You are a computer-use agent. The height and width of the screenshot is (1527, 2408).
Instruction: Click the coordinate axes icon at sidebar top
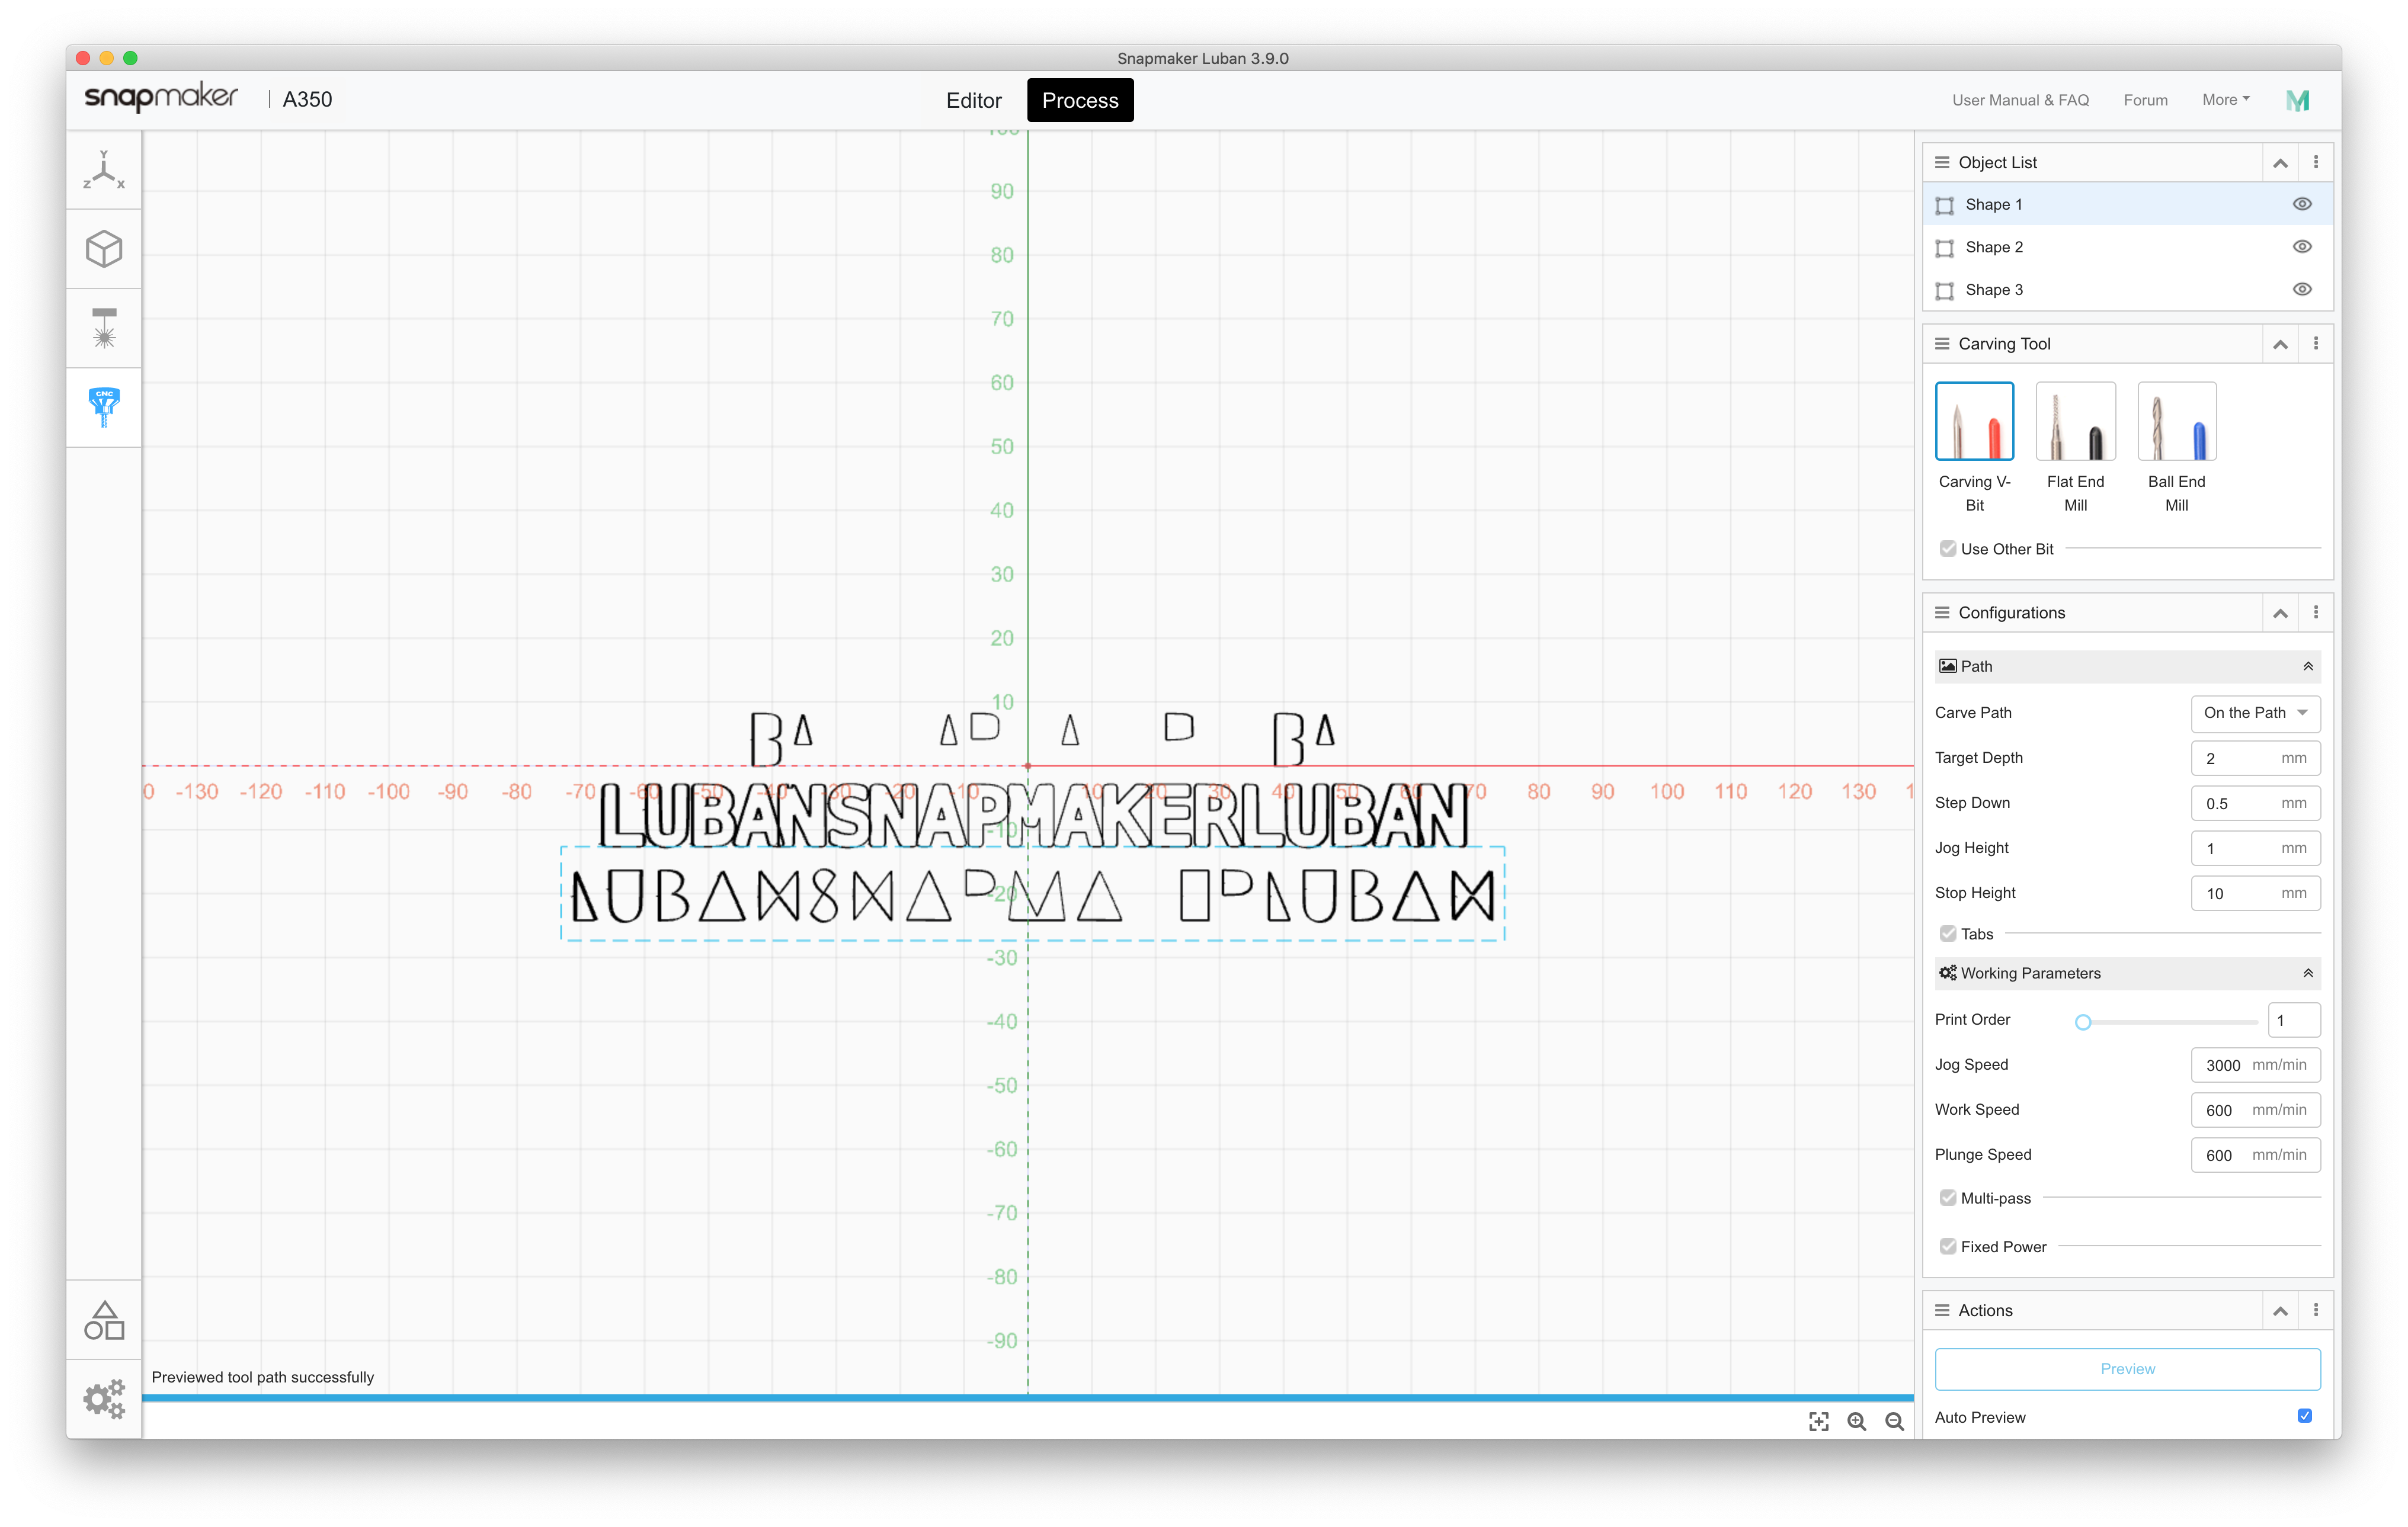coord(104,168)
